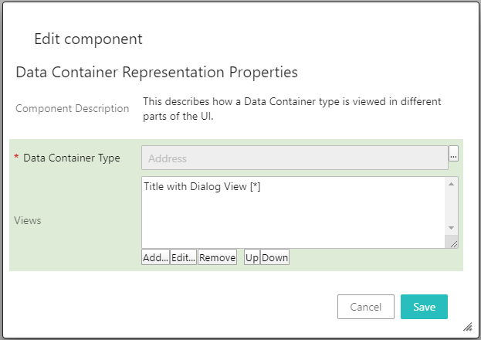Click the Save button
Screen dimensions: 481x340
click(424, 307)
